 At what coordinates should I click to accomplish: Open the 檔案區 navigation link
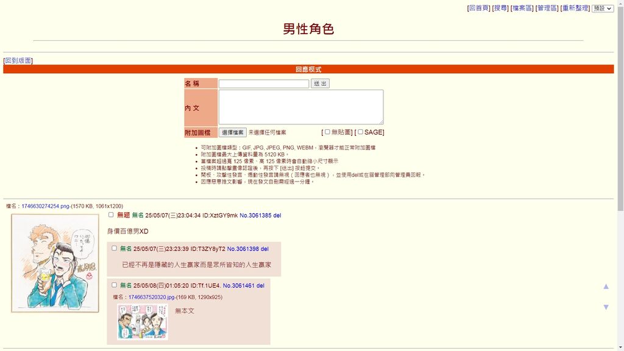[522, 8]
